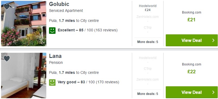Click the arrow on Golubic View Deal
This screenshot has height=99, width=218.
[213, 40]
